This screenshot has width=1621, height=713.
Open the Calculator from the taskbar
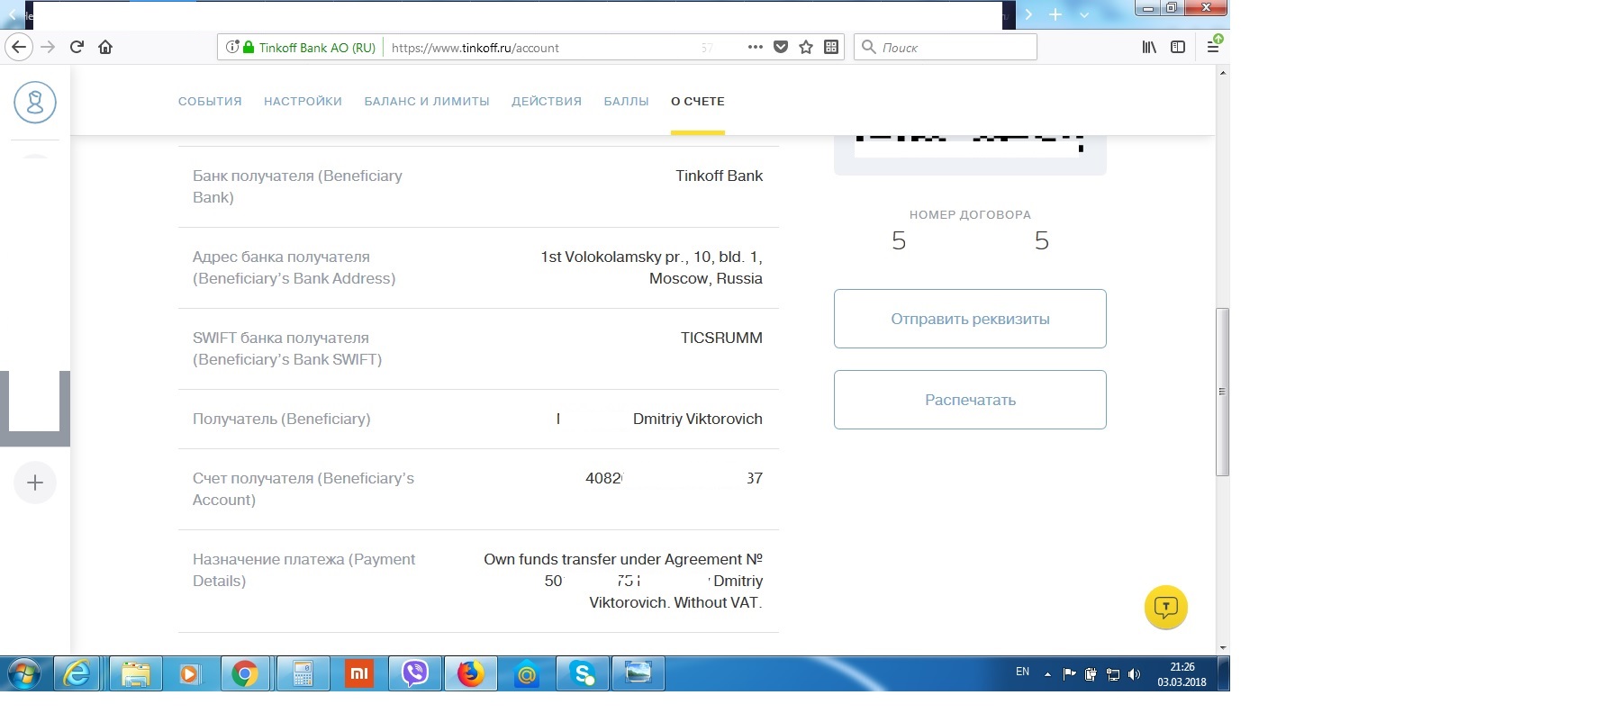click(x=303, y=673)
